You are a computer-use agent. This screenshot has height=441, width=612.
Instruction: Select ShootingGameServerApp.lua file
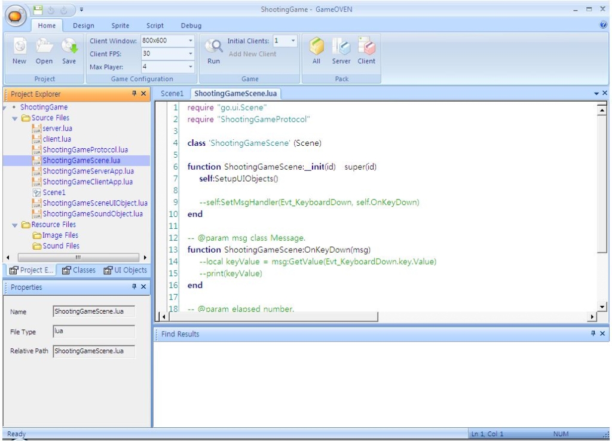tap(88, 171)
